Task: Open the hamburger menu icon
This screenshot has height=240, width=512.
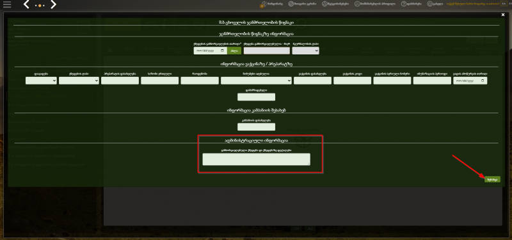Action: coord(7,4)
